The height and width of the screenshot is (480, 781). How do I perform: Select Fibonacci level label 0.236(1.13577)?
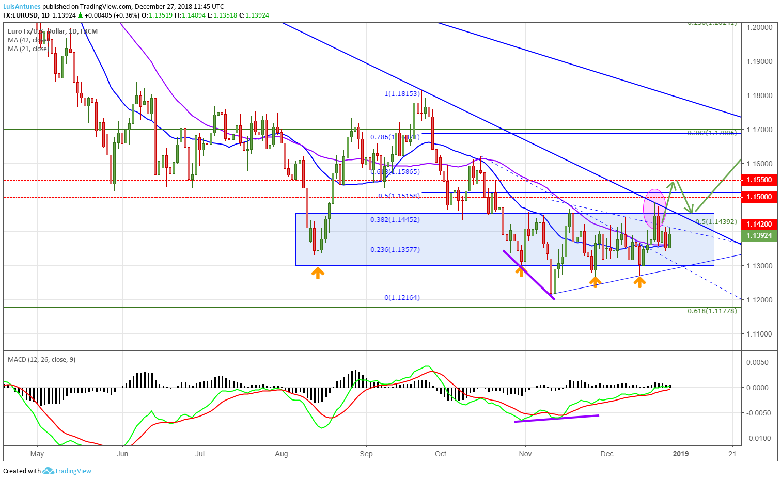tap(395, 250)
